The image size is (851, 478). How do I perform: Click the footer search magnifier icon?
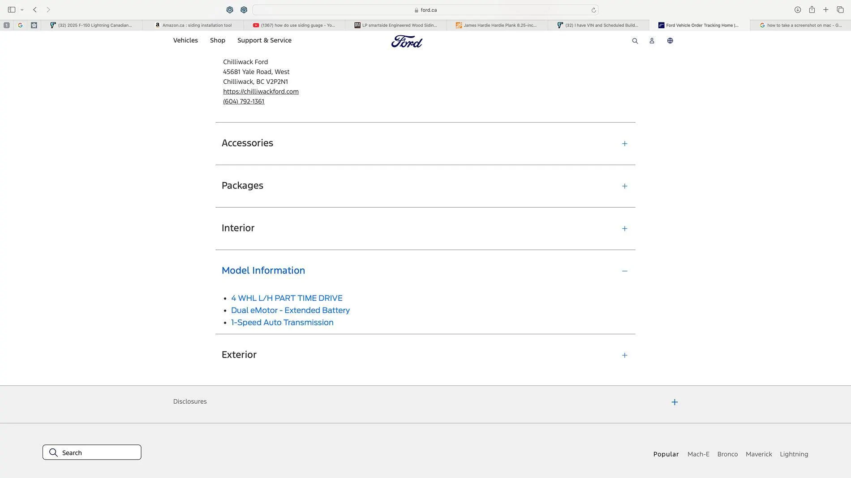53,452
